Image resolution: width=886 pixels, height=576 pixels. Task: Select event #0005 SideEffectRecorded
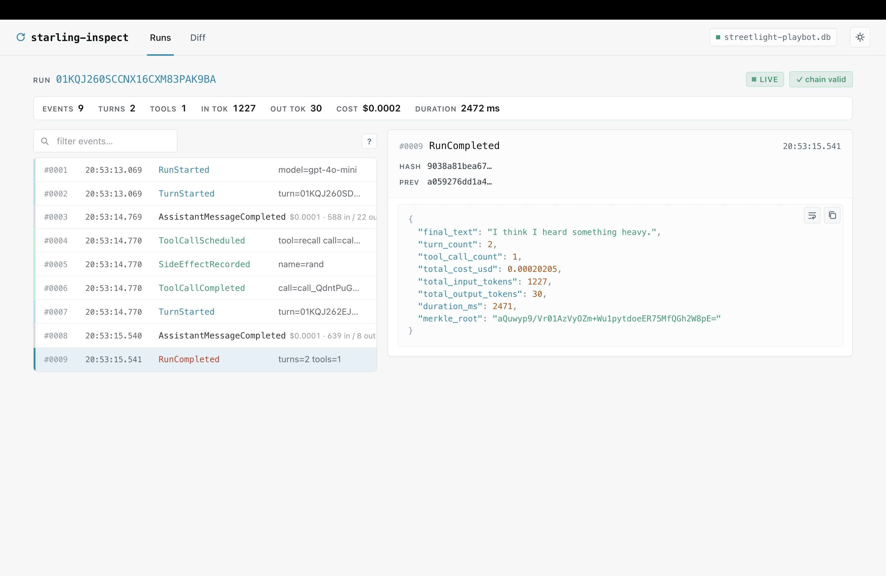click(x=205, y=265)
